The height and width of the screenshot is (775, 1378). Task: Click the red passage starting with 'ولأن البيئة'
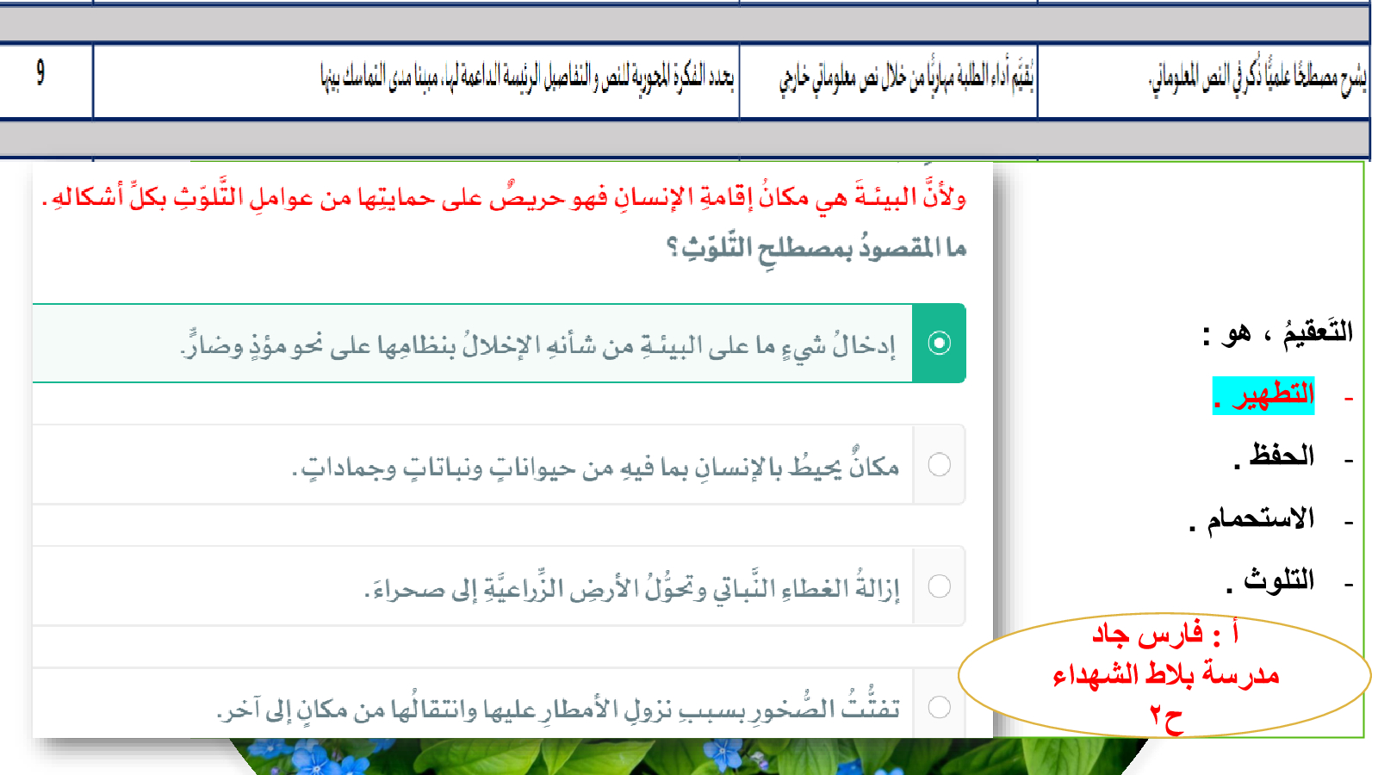(504, 198)
